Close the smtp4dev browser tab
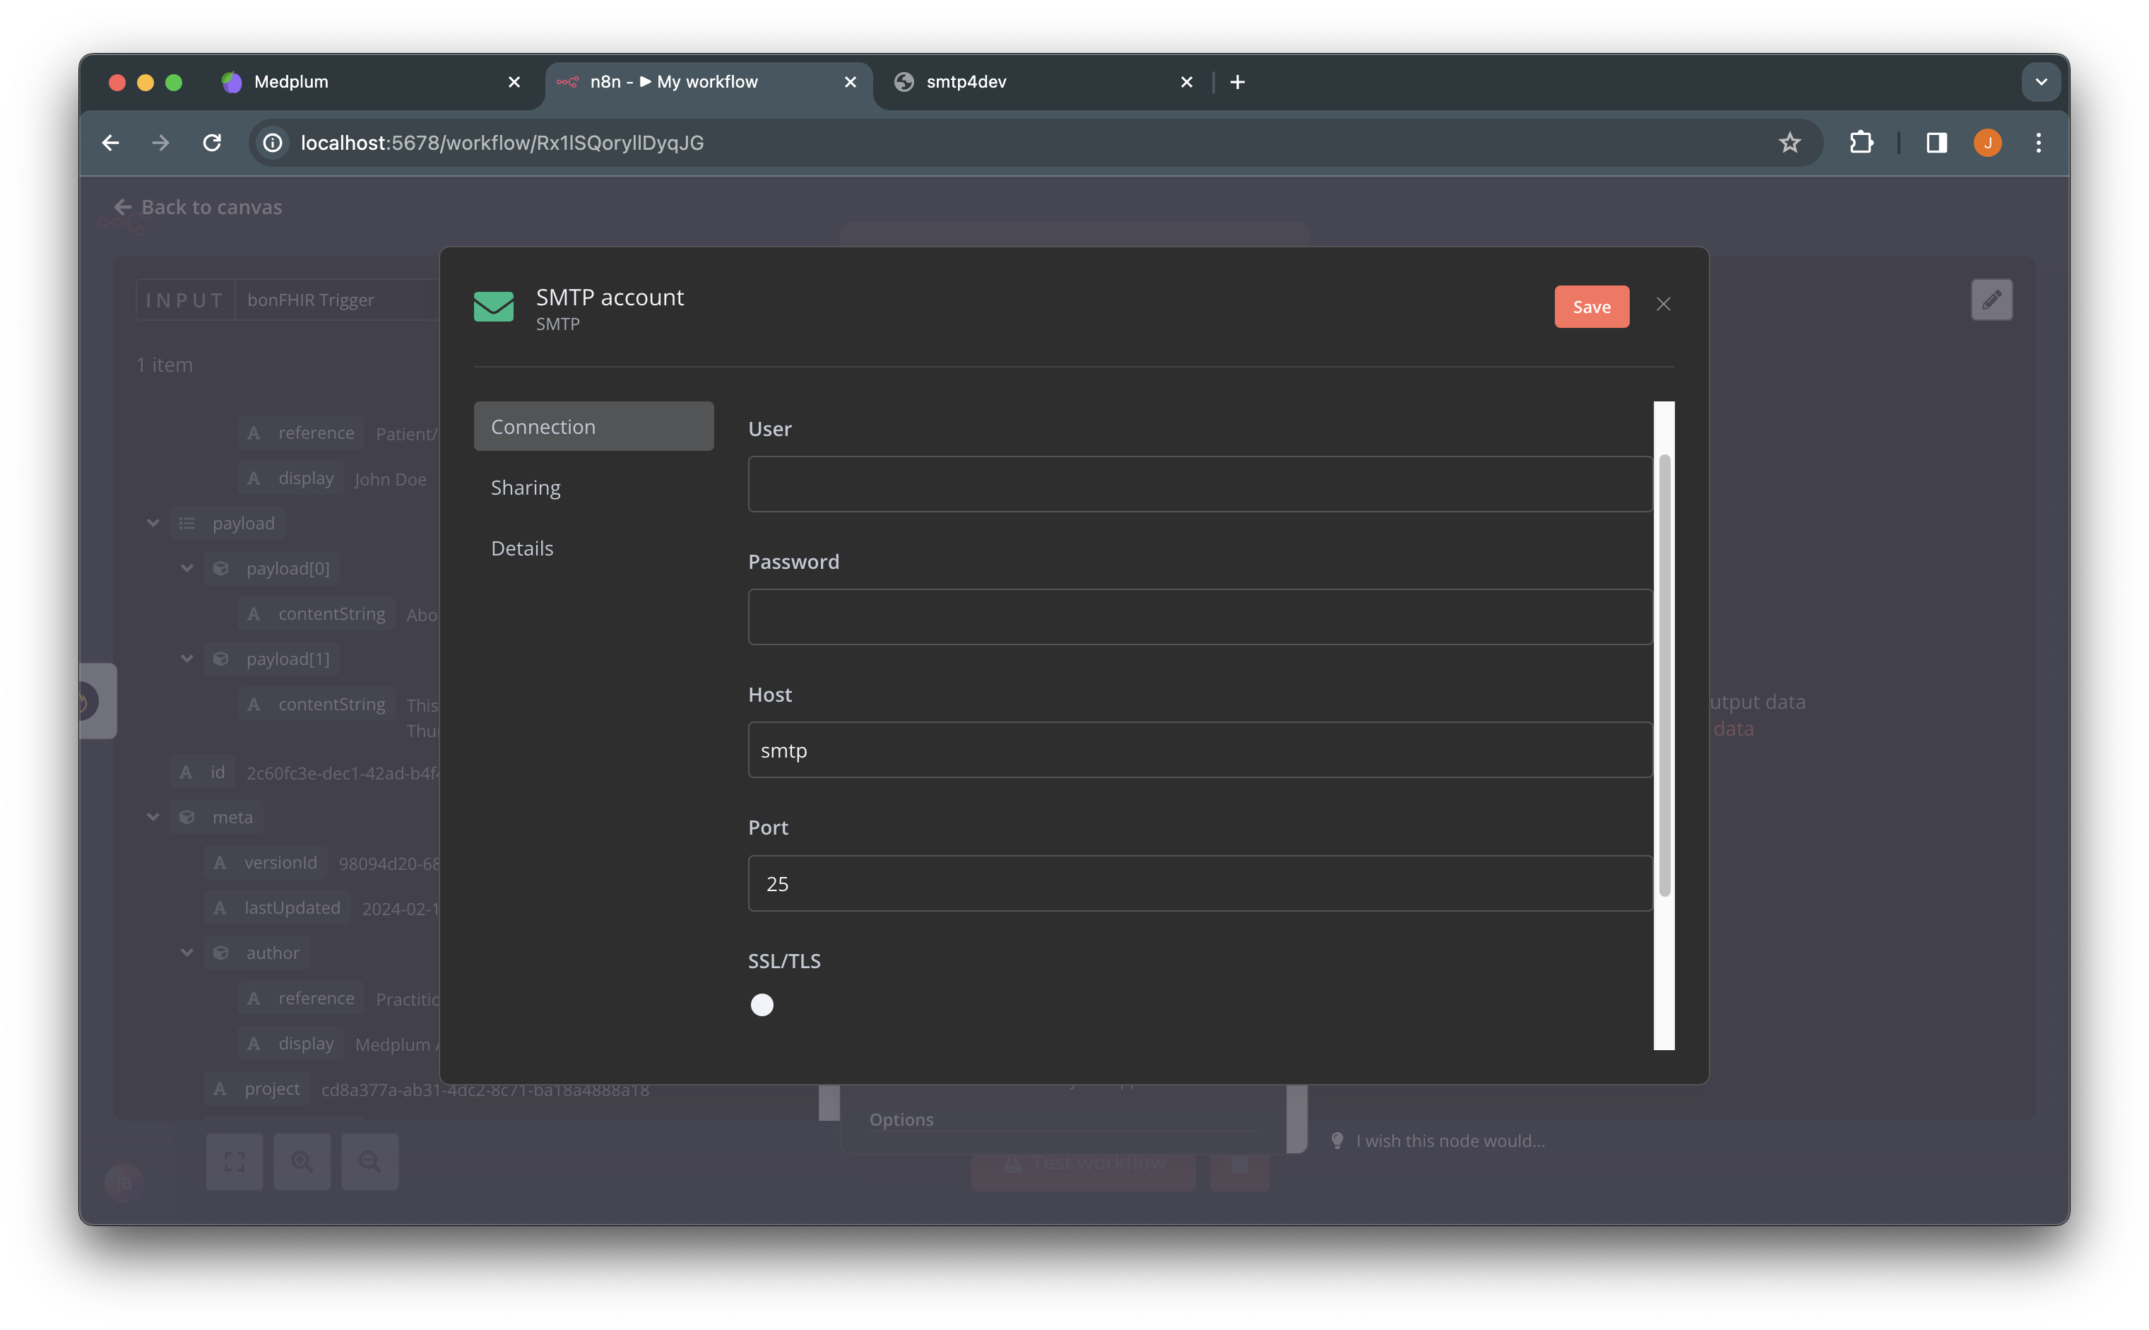 coord(1186,82)
